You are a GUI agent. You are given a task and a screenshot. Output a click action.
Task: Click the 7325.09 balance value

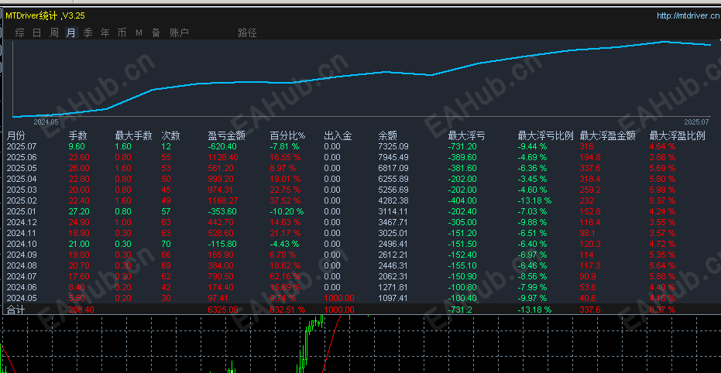click(393, 146)
